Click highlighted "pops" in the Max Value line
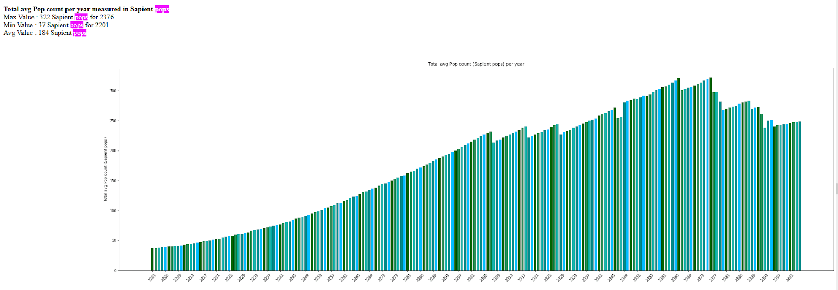 (x=81, y=17)
